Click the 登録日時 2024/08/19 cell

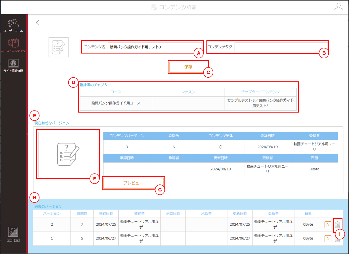pos(268,147)
